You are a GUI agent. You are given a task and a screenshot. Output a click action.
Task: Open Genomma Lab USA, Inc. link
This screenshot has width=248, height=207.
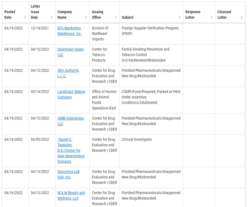tap(69, 174)
